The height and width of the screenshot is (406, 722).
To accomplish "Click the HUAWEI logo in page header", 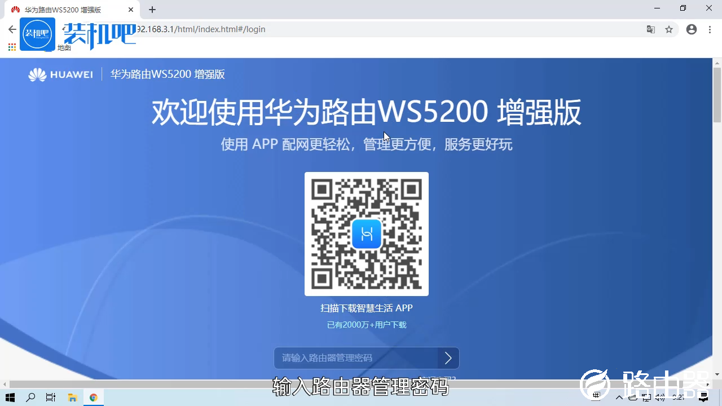I will [60, 74].
